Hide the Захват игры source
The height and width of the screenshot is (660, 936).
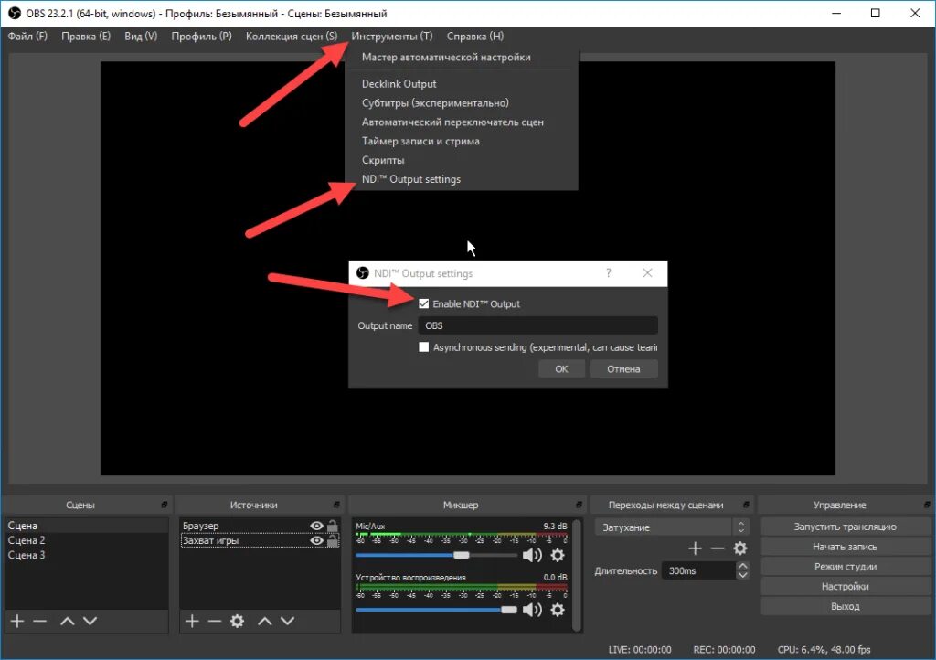316,540
